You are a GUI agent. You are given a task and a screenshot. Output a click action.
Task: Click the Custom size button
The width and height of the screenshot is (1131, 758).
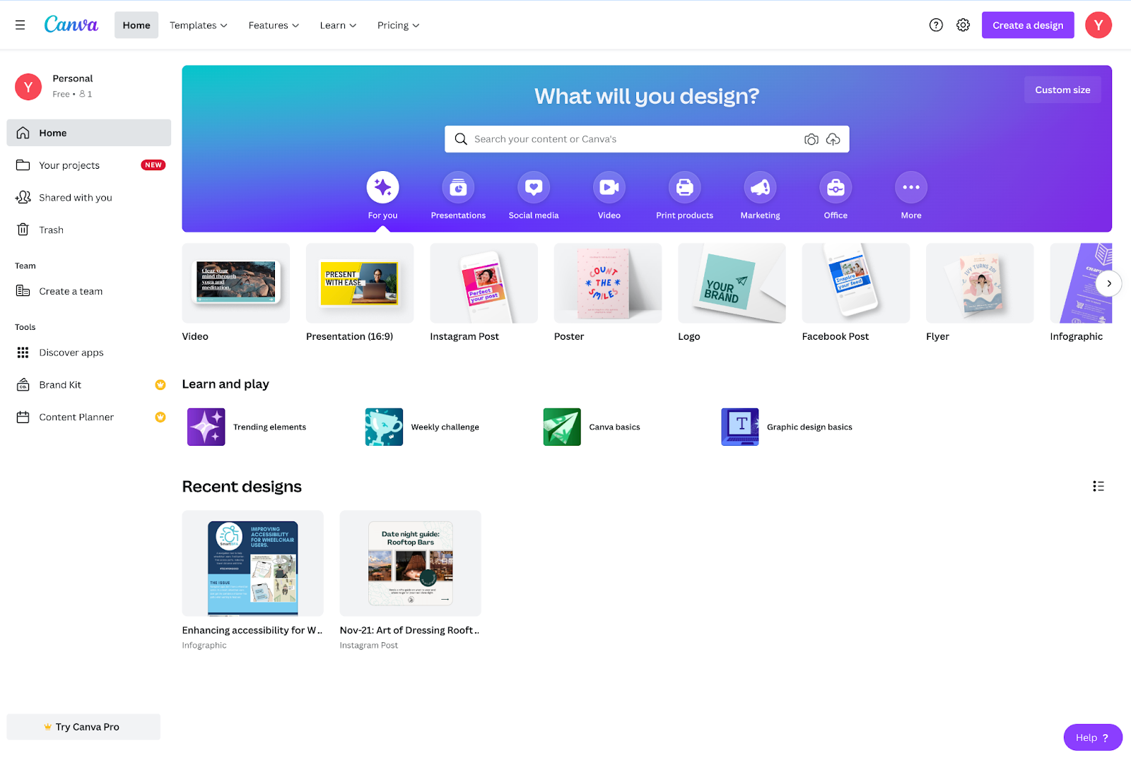point(1062,90)
